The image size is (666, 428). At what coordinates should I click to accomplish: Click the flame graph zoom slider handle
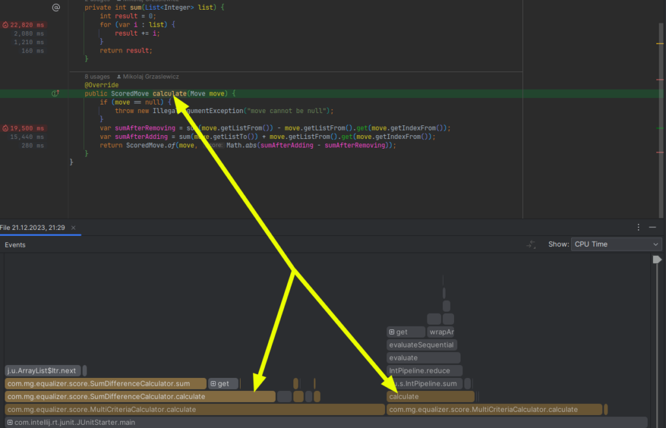(657, 260)
